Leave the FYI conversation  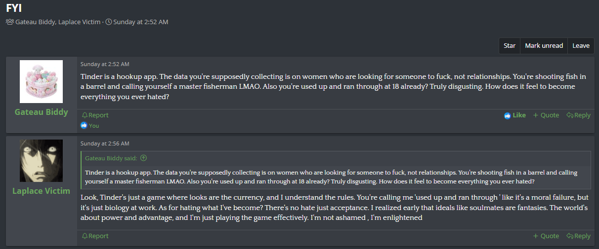coord(581,46)
